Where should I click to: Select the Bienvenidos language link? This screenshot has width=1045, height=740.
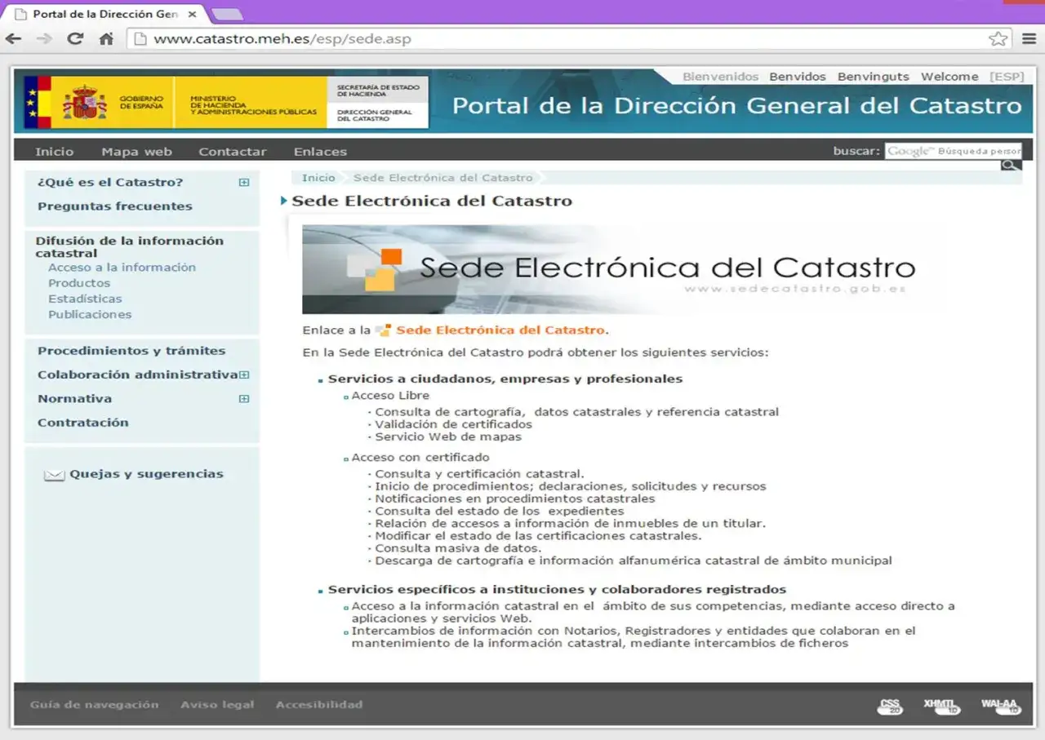point(721,77)
